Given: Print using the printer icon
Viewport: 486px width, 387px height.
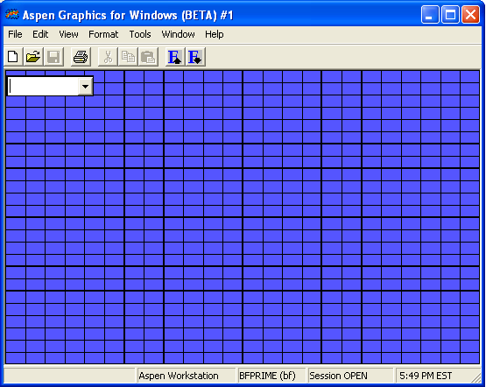Looking at the screenshot, I should pyautogui.click(x=81, y=57).
